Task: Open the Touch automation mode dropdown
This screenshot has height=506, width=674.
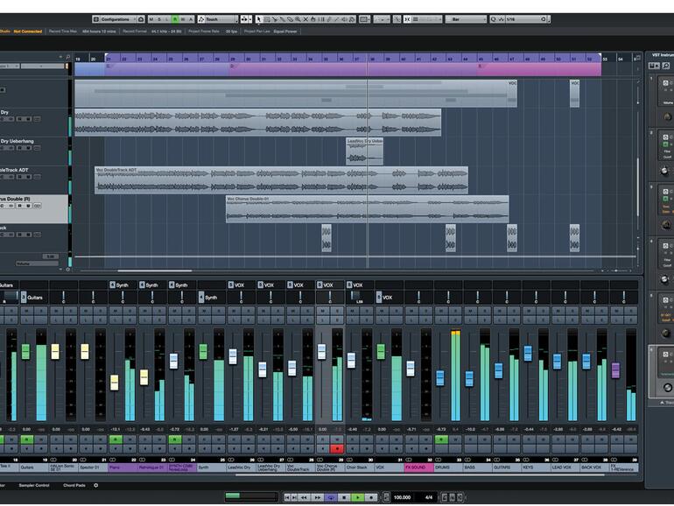Action: tap(217, 19)
